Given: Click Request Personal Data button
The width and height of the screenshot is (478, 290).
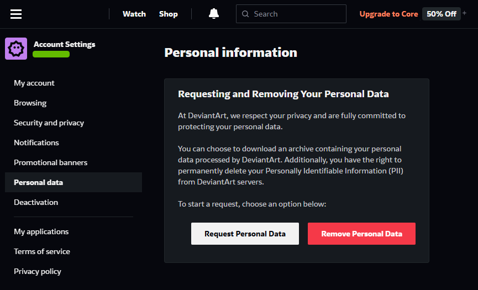Looking at the screenshot, I should 245,234.
